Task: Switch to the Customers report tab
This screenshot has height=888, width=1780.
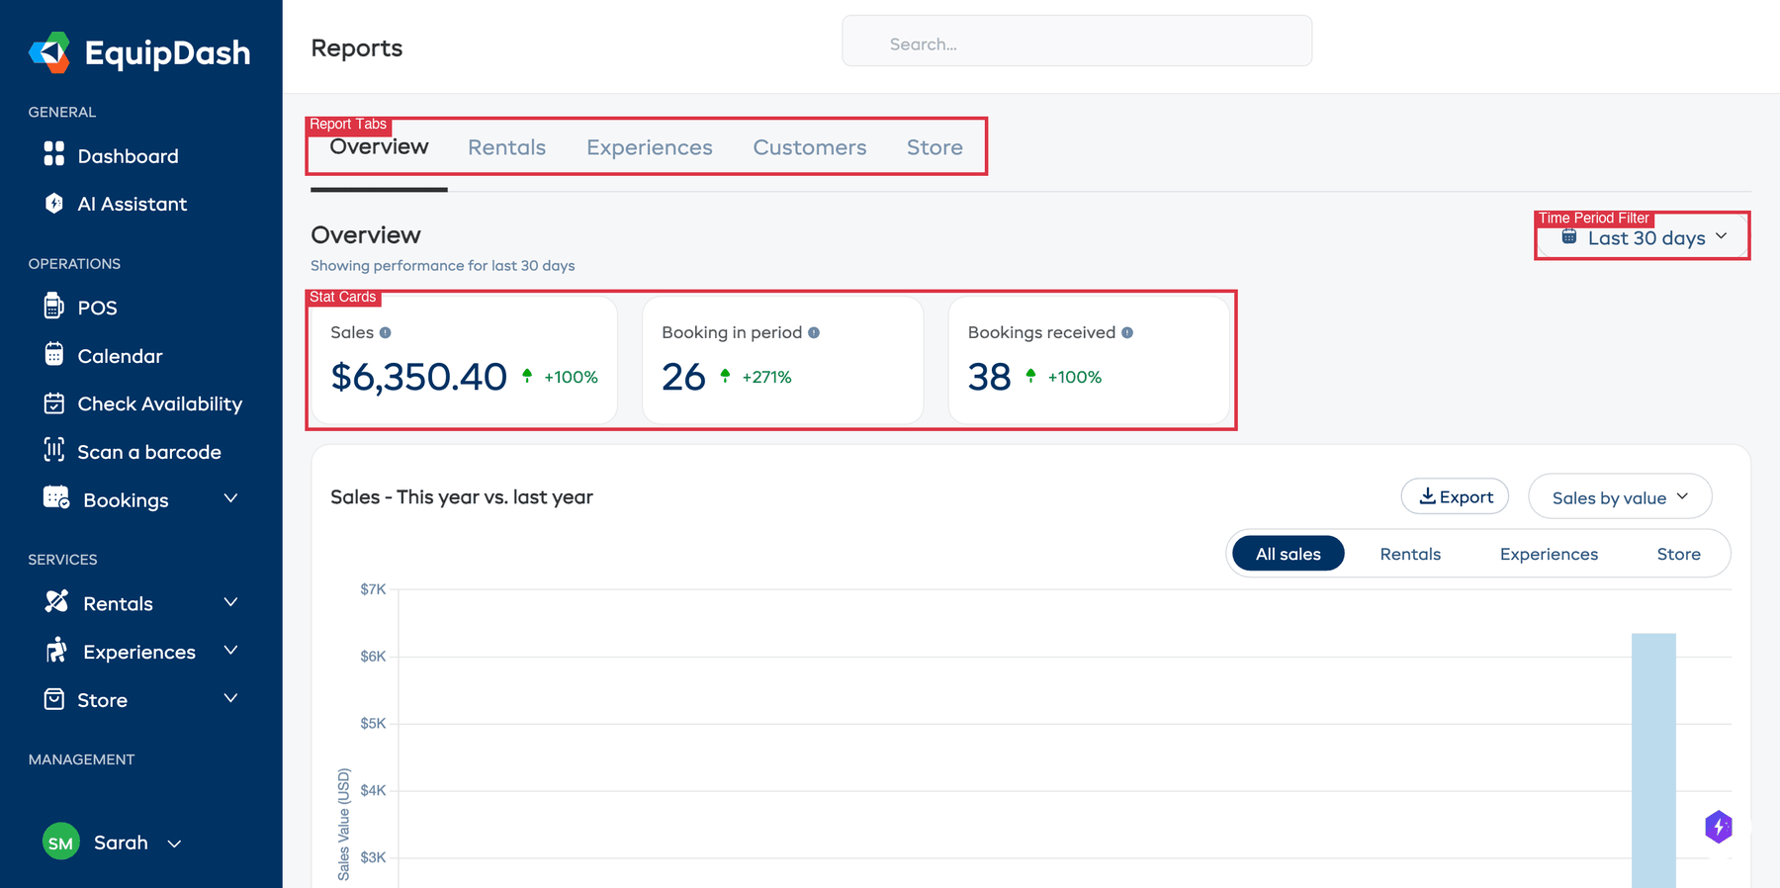Action: [809, 147]
